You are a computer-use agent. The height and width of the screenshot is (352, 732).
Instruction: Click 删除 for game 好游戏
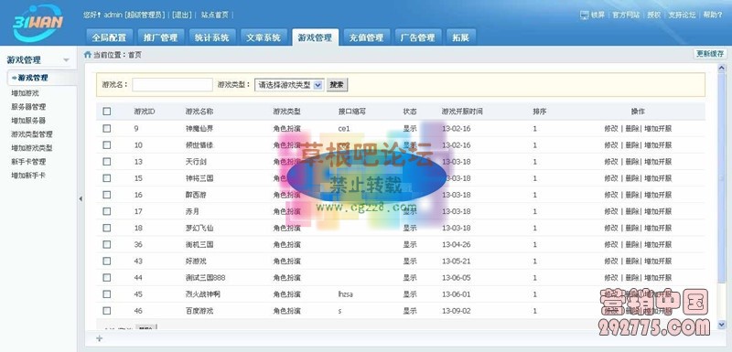pos(632,261)
